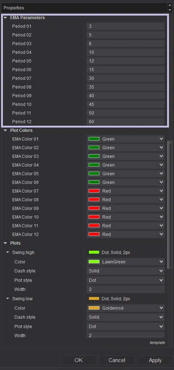This screenshot has height=370, width=174.
Task: Click the Goldenrod color swatch
Action: [94, 308]
